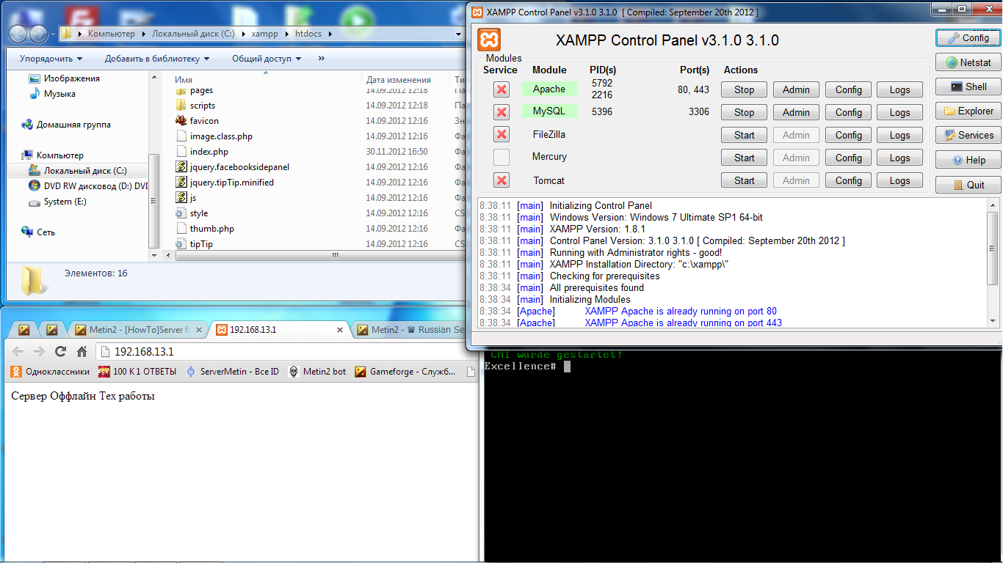Screen dimensions: 1003x563
Task: Open MySQL Config options
Action: 848,112
